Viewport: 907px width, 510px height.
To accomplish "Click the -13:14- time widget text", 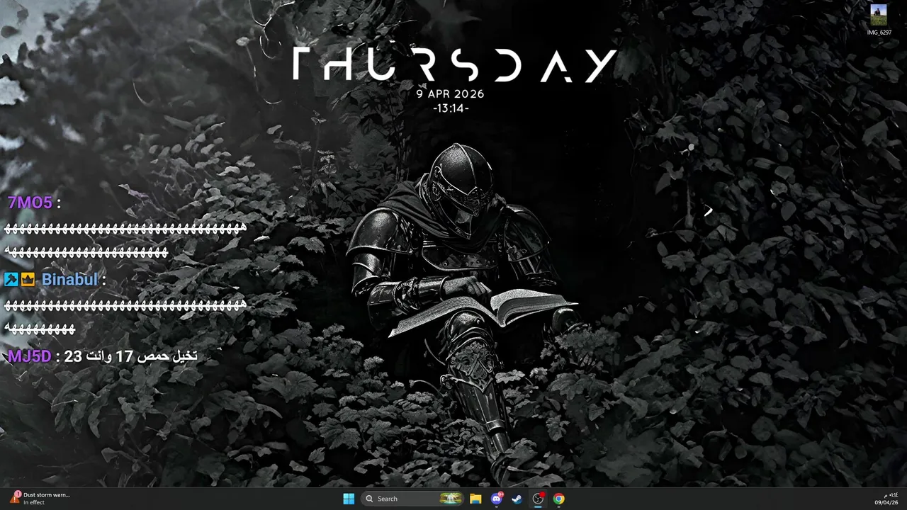I will pos(451,108).
